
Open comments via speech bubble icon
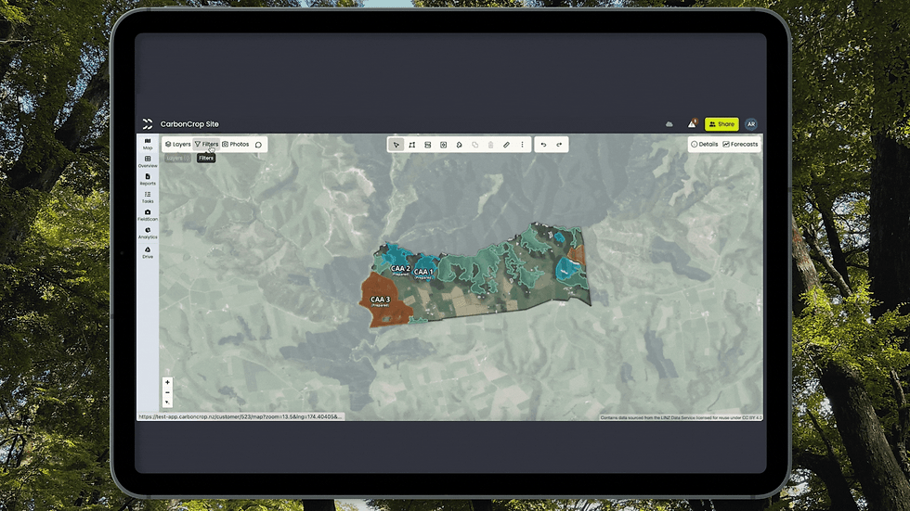(x=258, y=145)
